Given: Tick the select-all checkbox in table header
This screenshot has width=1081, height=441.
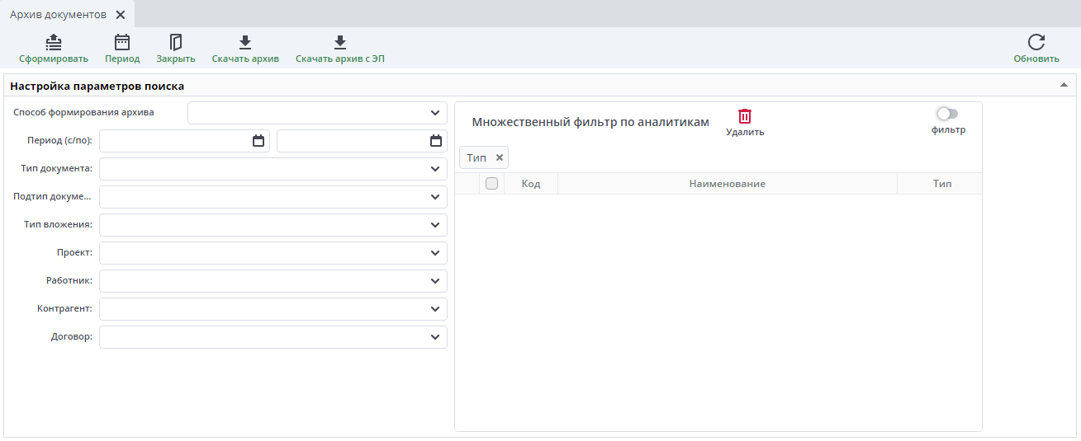Looking at the screenshot, I should click(491, 184).
